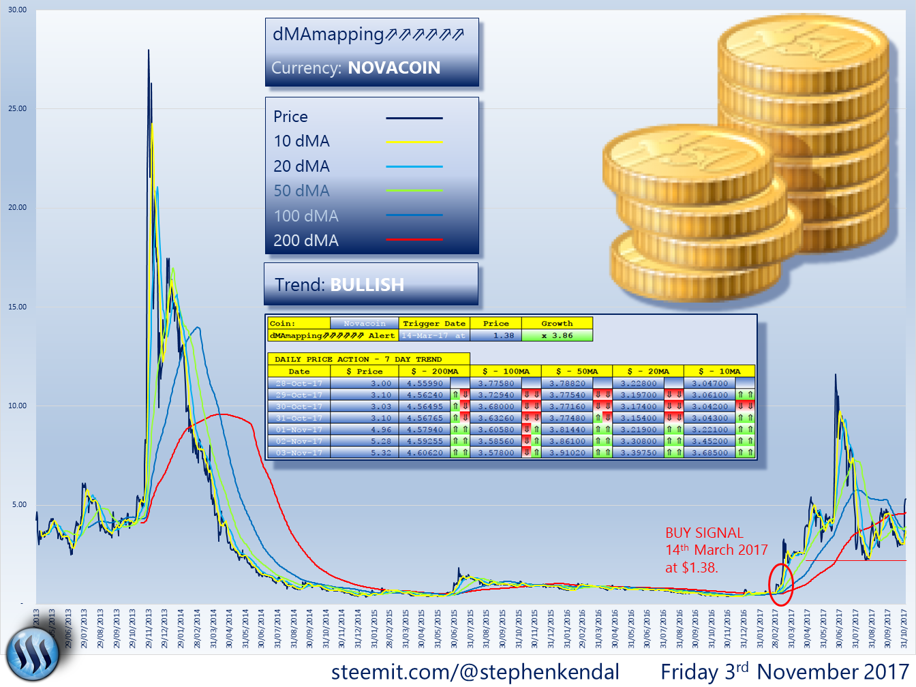Click the dark blue Price legend line

pyautogui.click(x=414, y=118)
